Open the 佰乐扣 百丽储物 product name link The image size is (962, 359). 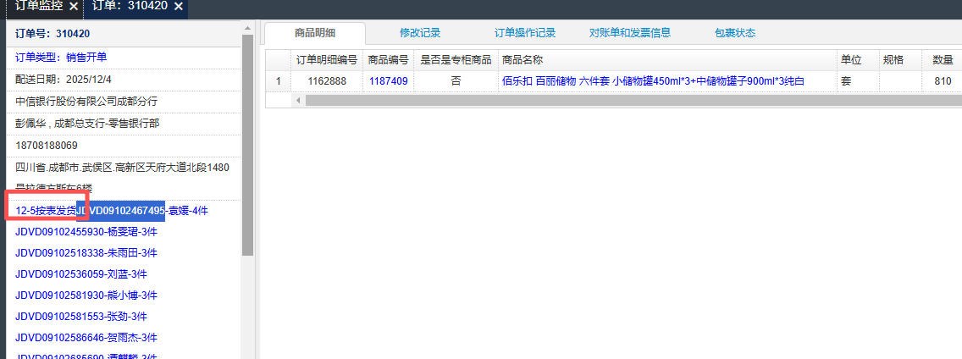(652, 81)
